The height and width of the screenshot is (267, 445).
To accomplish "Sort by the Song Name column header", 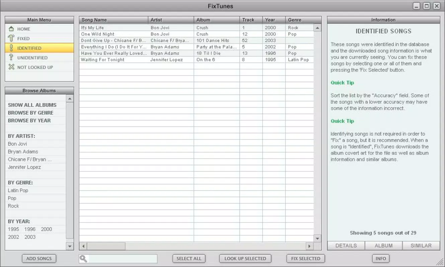I will (x=114, y=20).
